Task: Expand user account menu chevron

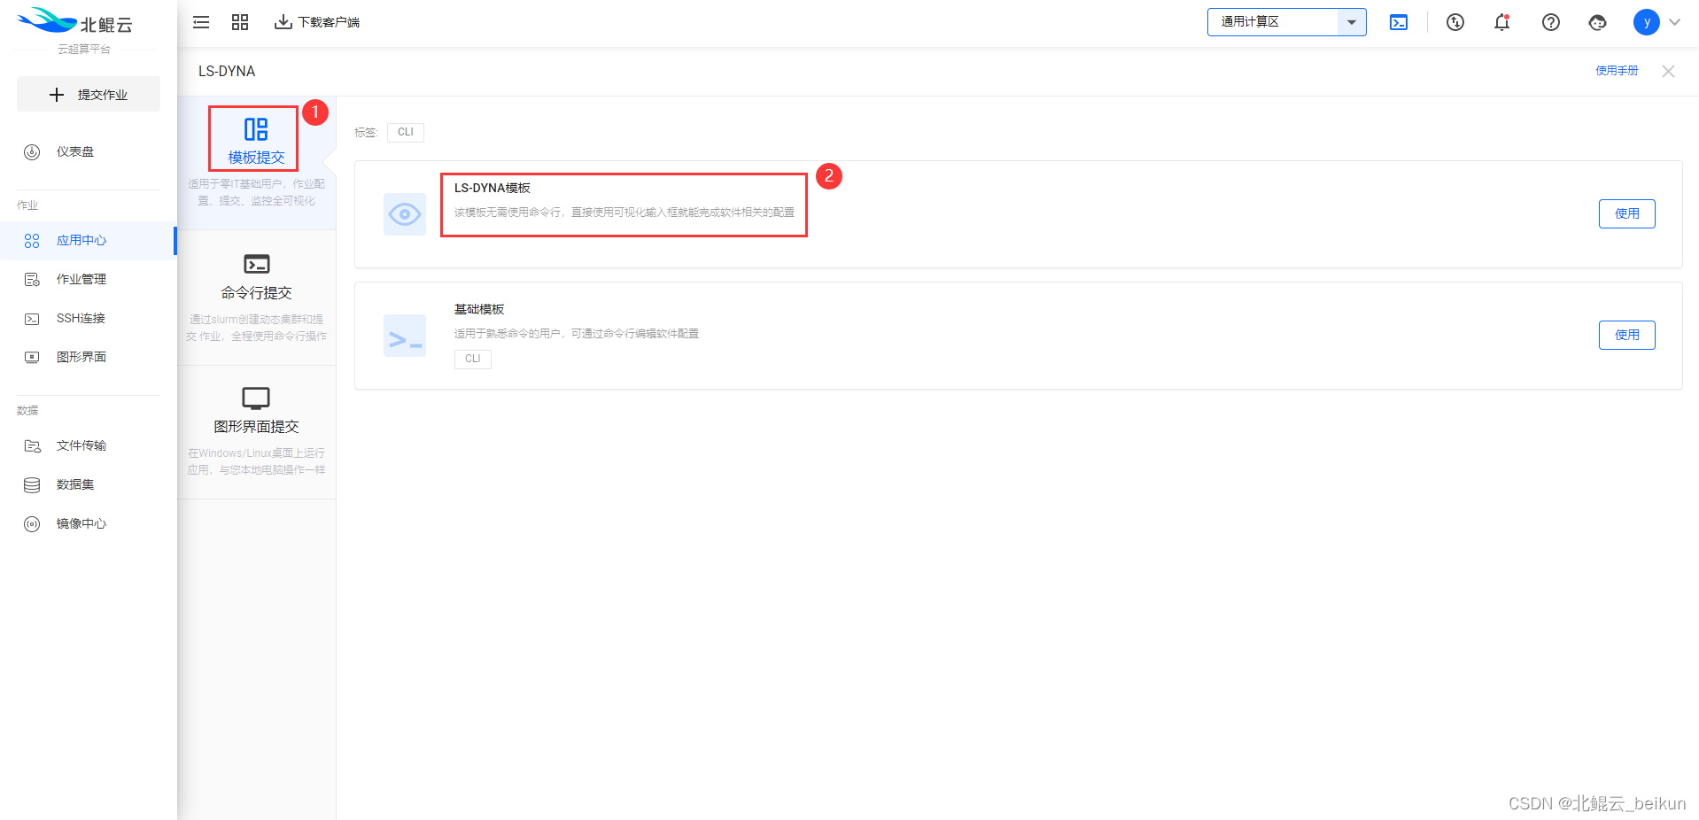Action: [x=1674, y=22]
